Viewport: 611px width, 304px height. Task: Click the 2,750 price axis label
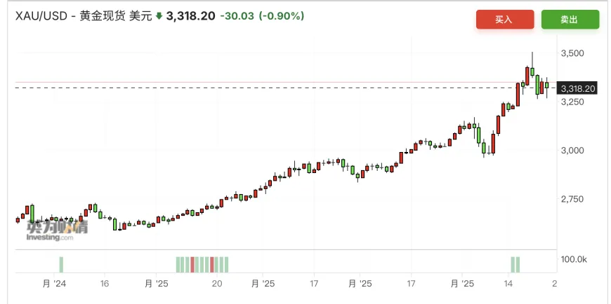(572, 199)
